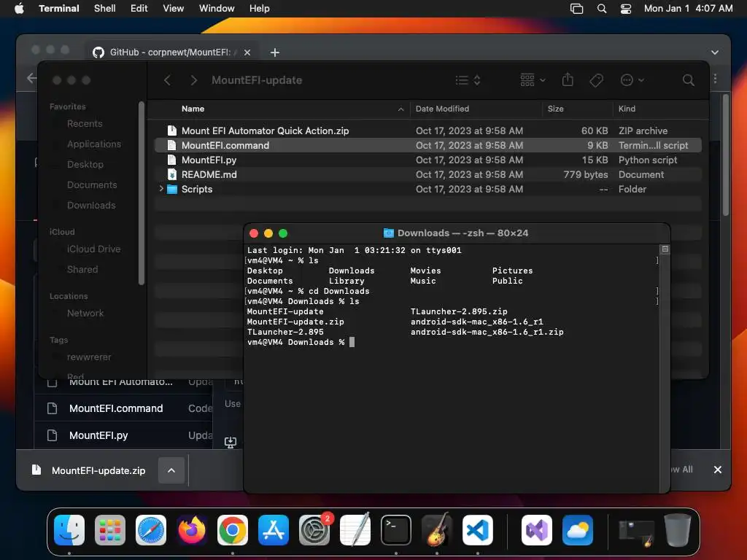Launch Safari from the Dock
The width and height of the screenshot is (747, 560).
[x=151, y=530]
